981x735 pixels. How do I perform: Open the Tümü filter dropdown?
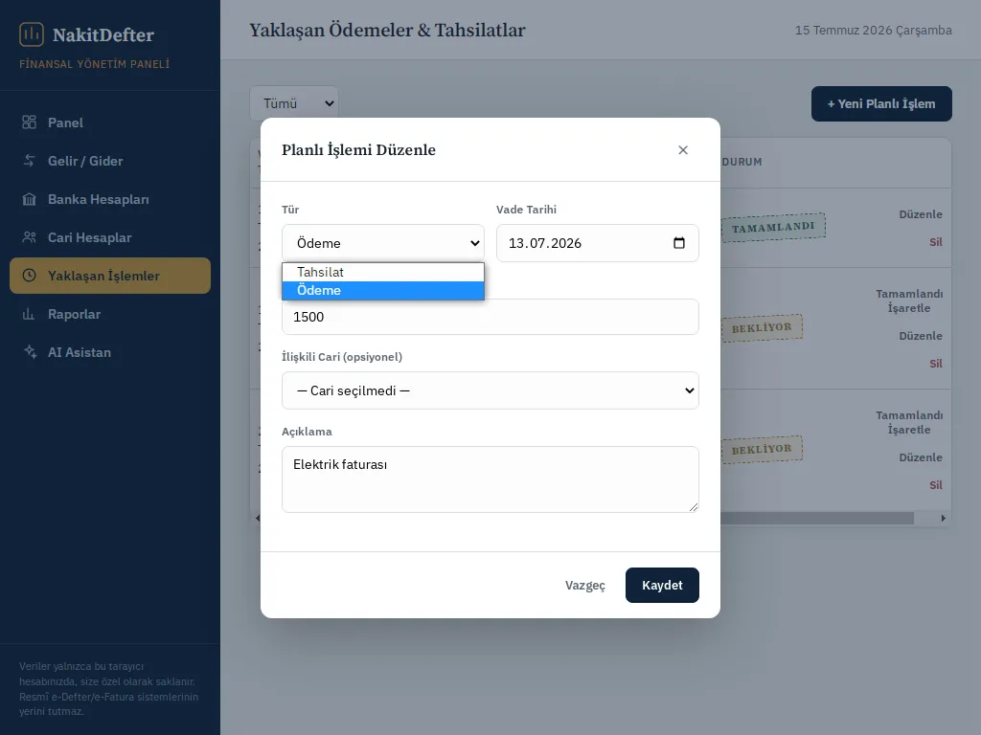294,103
